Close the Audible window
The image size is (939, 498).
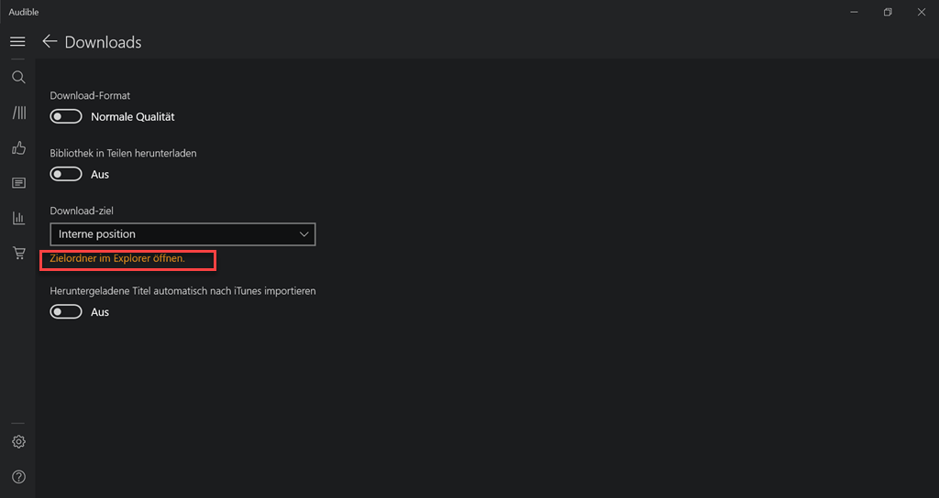(x=921, y=12)
